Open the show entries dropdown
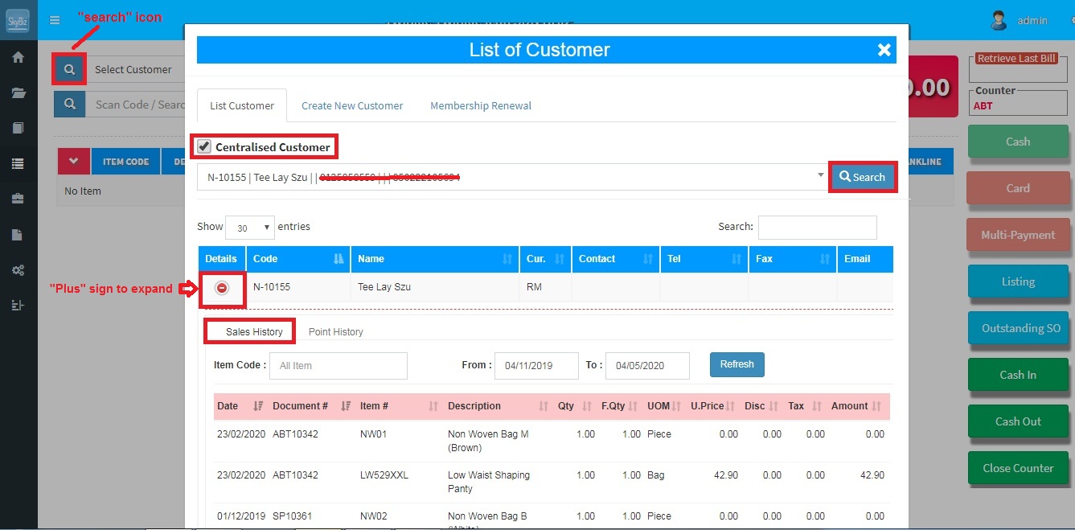Screen dimensions: 1075x530 tap(250, 228)
